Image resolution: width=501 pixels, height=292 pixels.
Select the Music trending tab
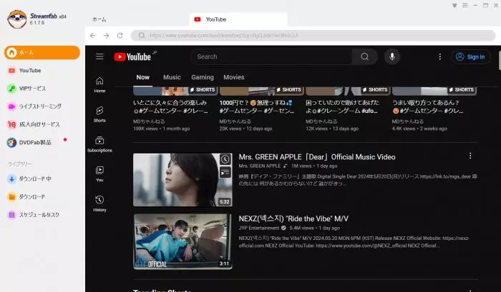(172, 77)
